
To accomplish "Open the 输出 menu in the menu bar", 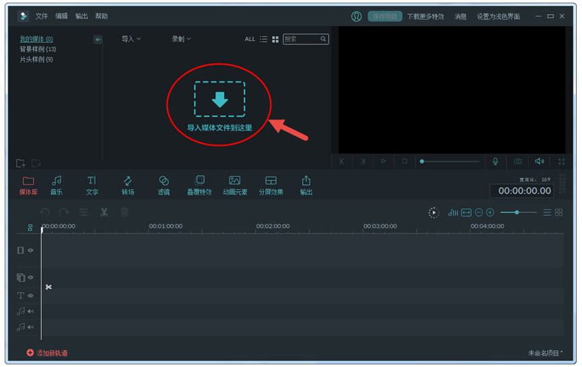I will tap(81, 16).
